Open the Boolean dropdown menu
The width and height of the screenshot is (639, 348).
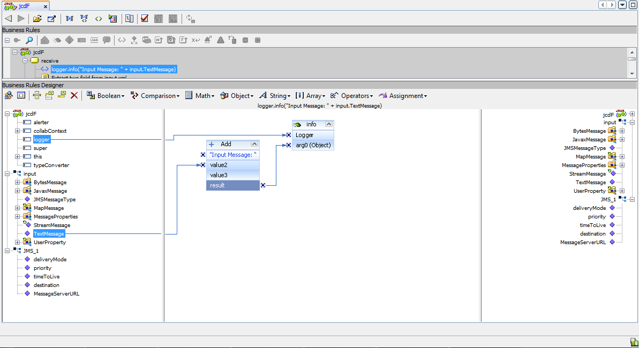click(106, 96)
